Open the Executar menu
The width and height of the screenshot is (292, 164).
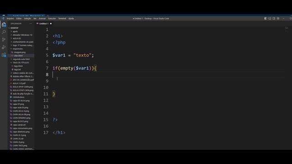[x=52, y=18]
